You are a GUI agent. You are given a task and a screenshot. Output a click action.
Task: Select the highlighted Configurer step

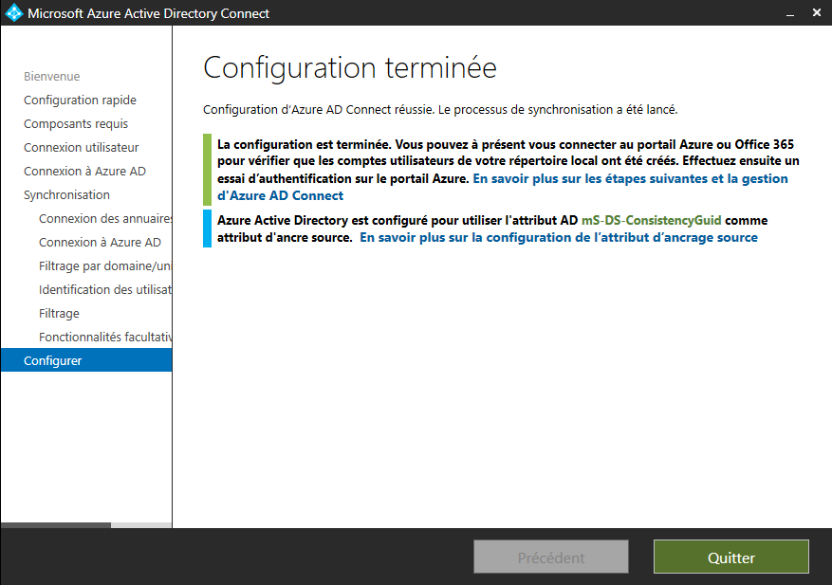[x=86, y=360]
